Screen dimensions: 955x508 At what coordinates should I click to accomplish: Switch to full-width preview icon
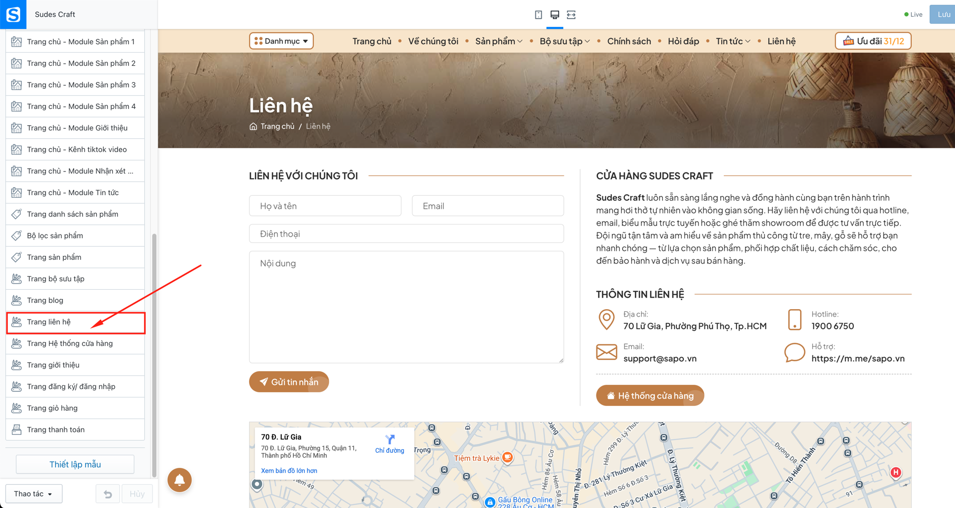click(x=571, y=15)
